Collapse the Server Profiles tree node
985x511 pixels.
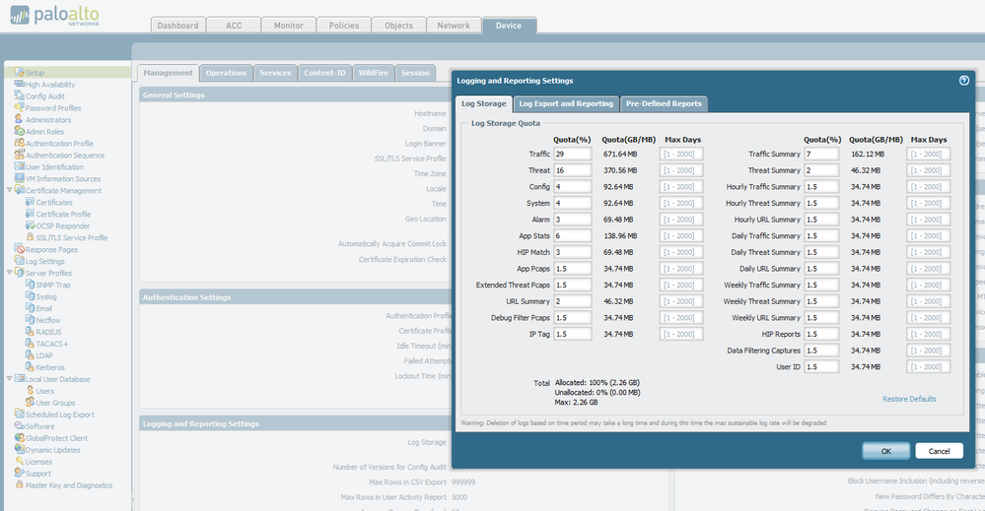click(9, 273)
